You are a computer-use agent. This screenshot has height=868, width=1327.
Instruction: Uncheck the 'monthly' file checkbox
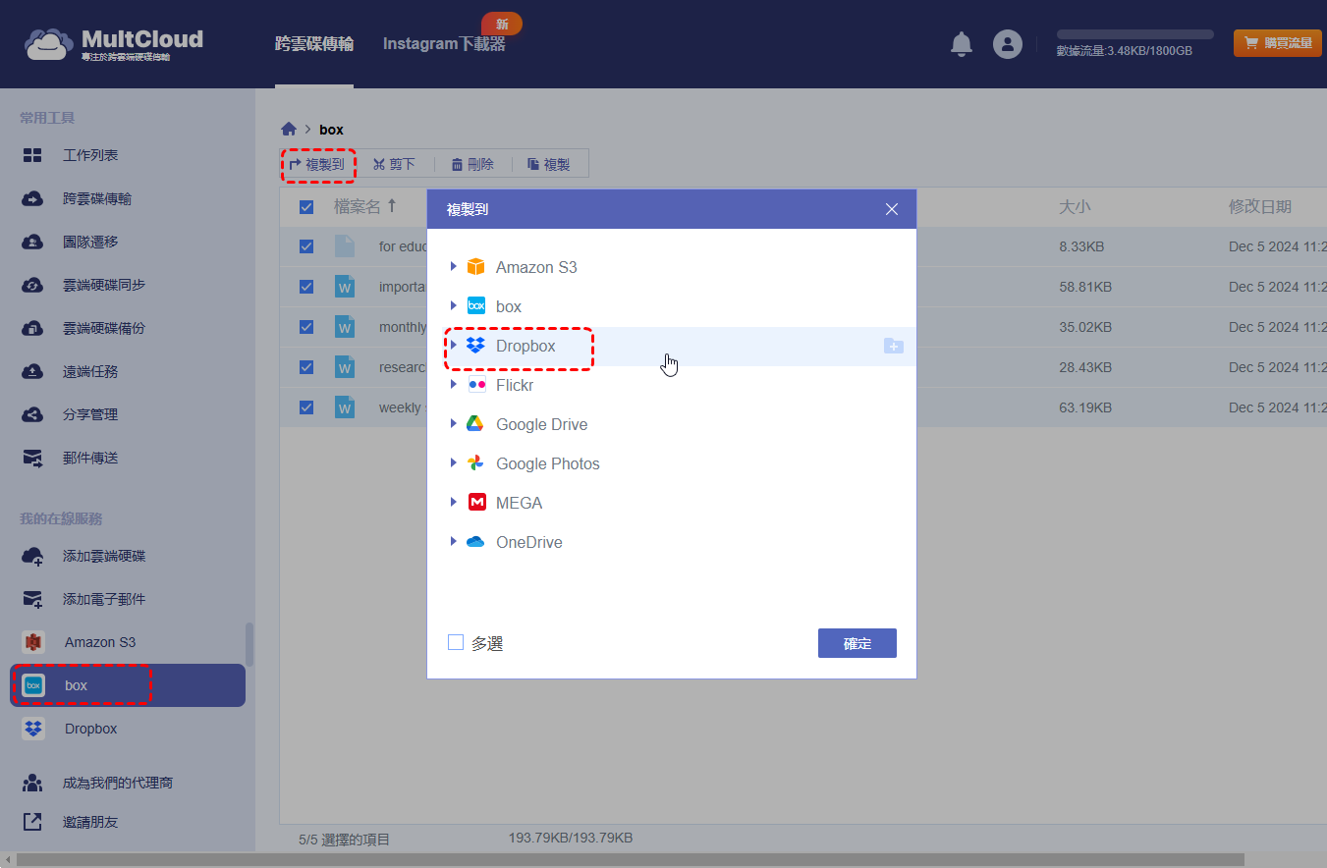306,327
